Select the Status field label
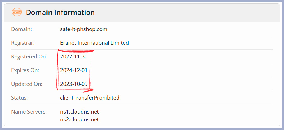 point(20,98)
